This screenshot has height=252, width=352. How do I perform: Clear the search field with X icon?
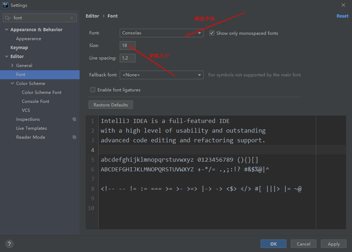pyautogui.click(x=72, y=18)
